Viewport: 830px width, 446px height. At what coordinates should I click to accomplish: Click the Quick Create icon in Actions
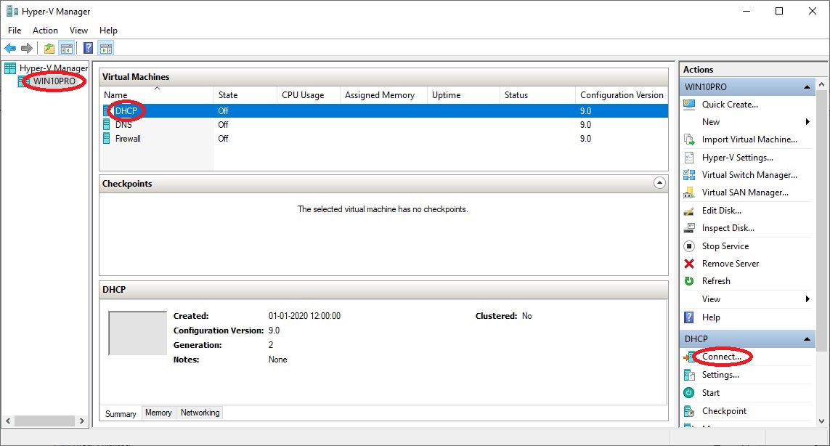[x=689, y=105]
